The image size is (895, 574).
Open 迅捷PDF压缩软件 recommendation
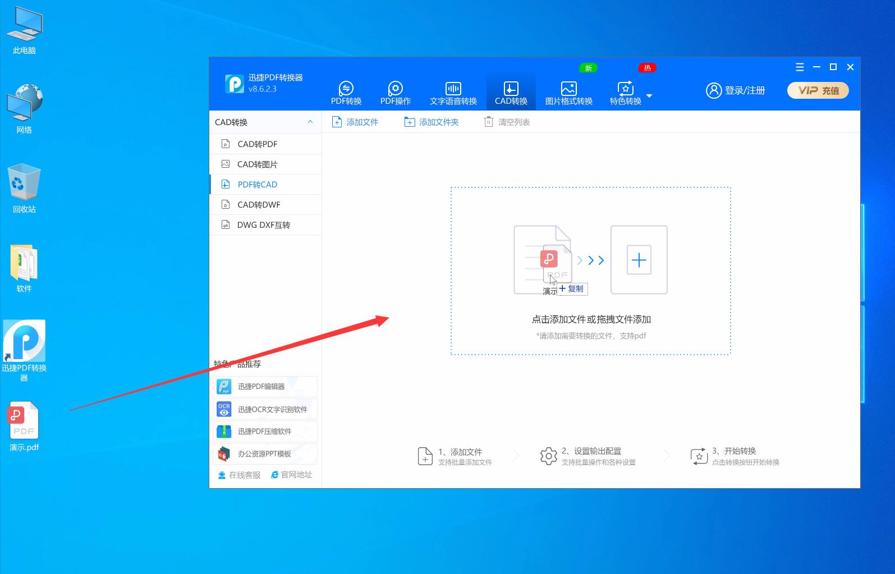265,431
